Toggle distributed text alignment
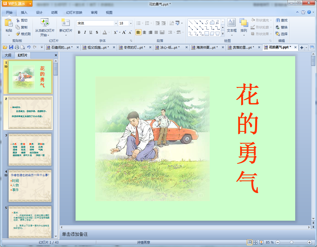 (162, 32)
